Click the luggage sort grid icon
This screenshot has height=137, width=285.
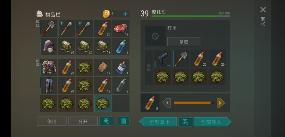point(185,122)
